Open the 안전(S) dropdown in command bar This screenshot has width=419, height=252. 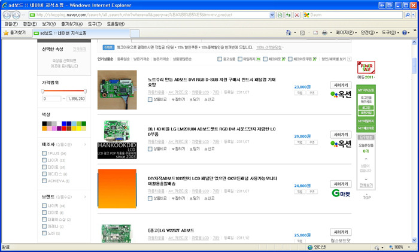[369, 32]
